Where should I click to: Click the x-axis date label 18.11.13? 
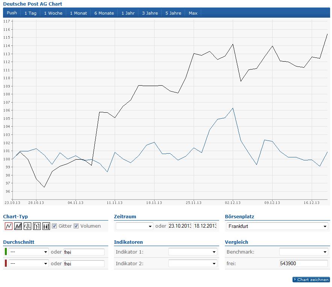point(154,202)
